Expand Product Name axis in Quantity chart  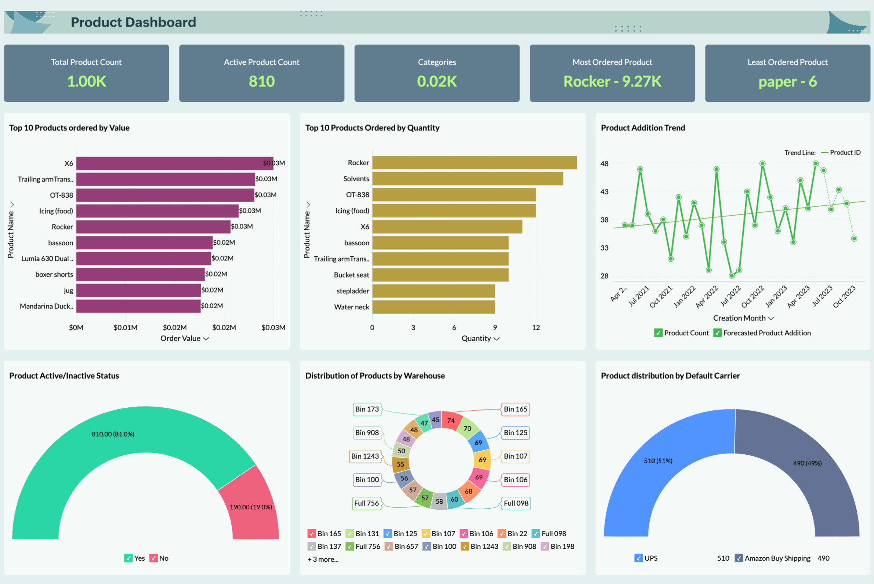(308, 205)
